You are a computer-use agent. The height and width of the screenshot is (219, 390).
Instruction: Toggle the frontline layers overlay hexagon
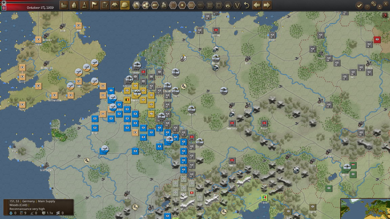pyautogui.click(x=200, y=5)
